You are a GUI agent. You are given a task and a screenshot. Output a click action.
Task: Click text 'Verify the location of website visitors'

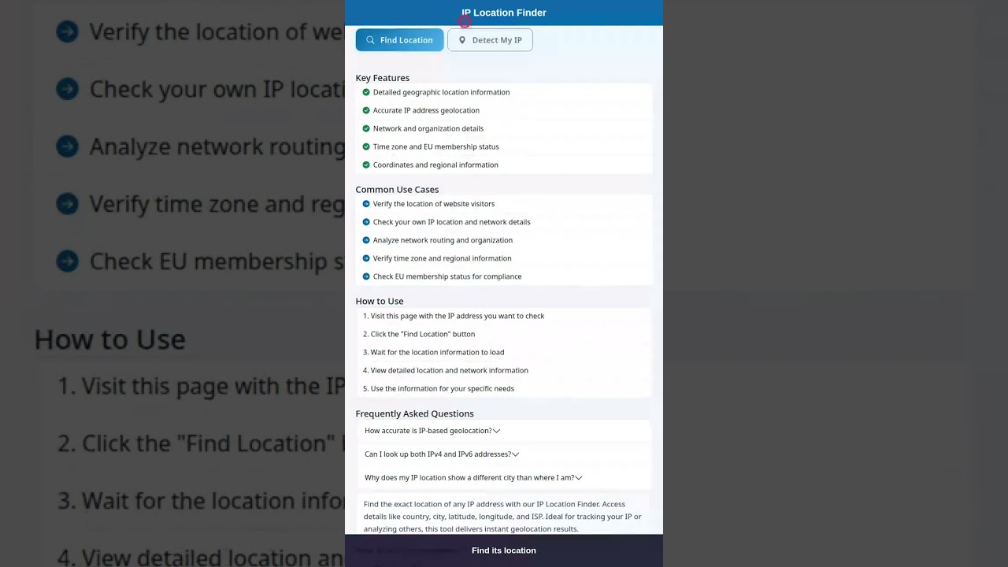click(434, 204)
